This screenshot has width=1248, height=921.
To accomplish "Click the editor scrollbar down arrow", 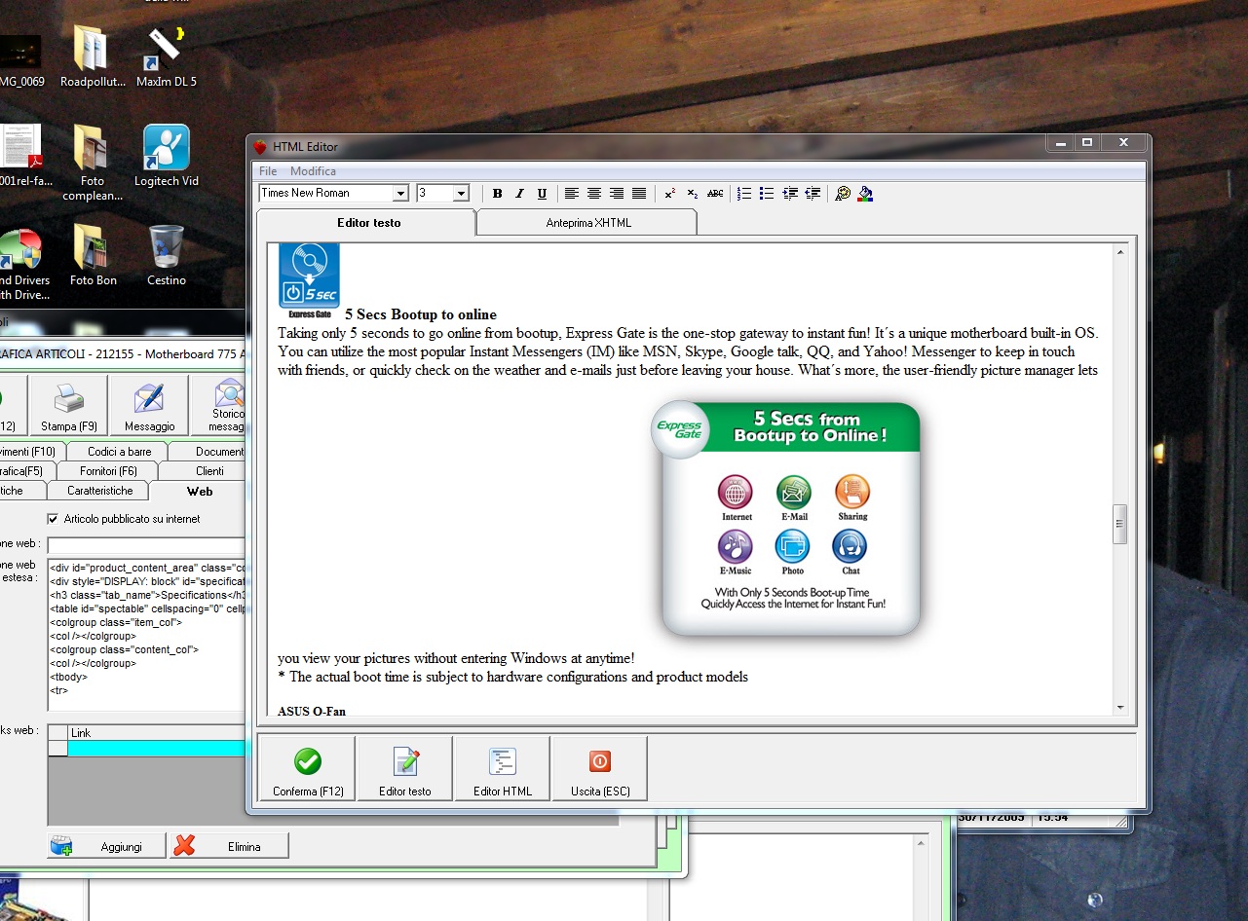I will click(1120, 708).
